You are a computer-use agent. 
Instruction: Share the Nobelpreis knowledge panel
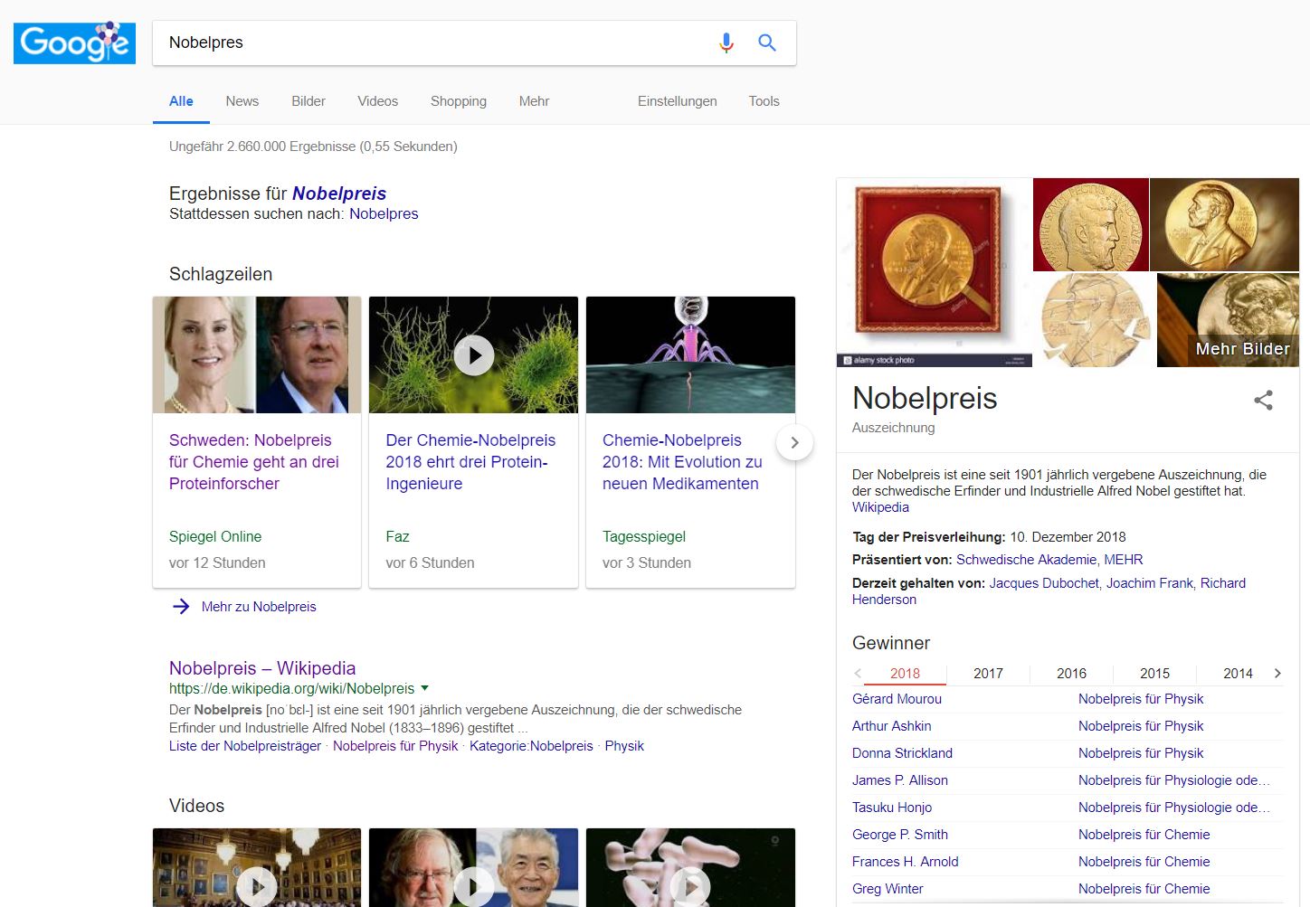point(1263,401)
